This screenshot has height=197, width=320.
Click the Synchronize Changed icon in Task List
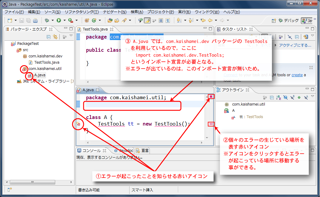pyautogui.click(x=306, y=37)
